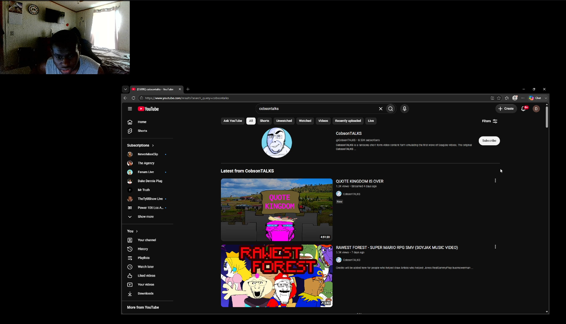Open QUOTE KINGDOM IS OVER video title
The image size is (566, 324).
coord(359,181)
